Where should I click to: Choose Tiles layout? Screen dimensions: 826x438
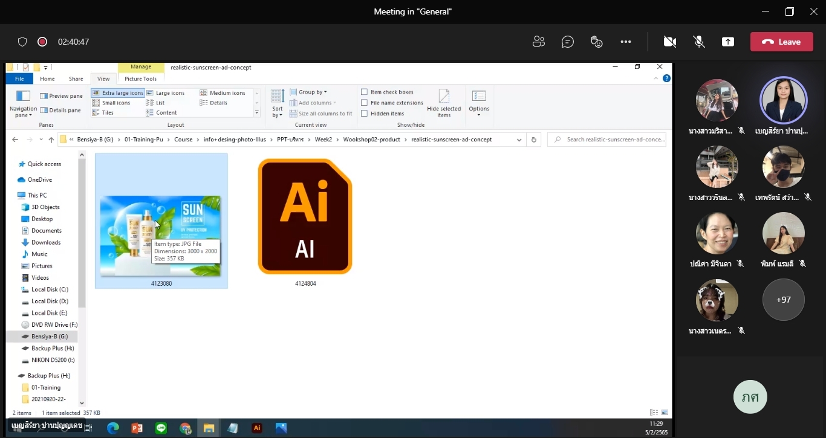click(103, 112)
